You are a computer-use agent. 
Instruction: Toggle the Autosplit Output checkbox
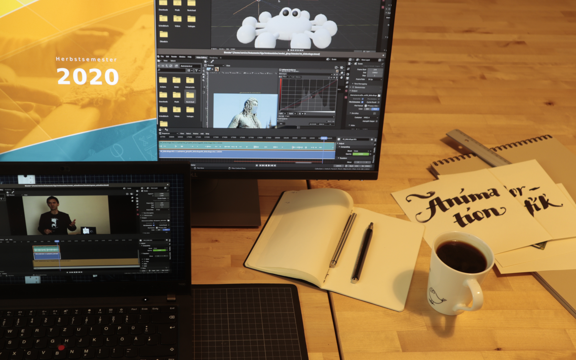377,121
